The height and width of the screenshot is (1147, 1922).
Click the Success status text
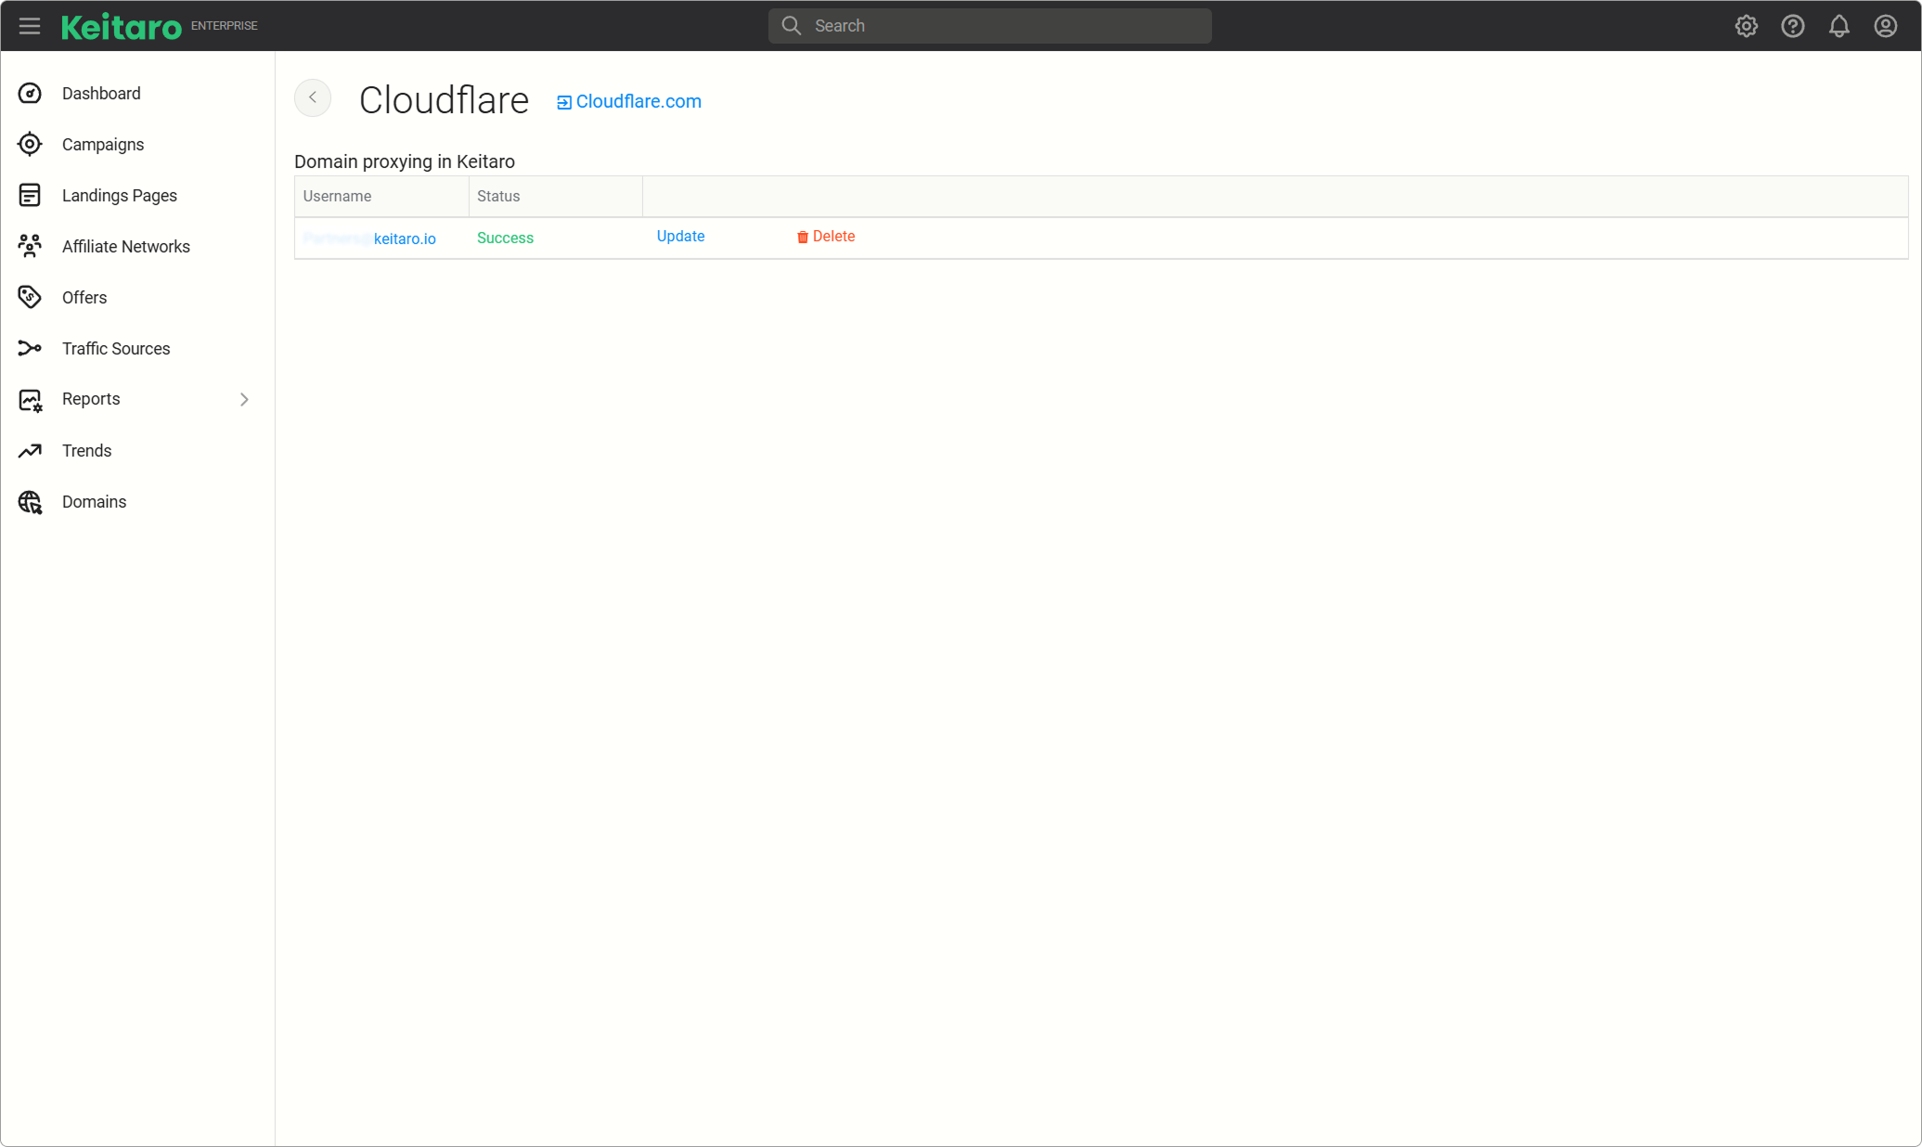505,238
